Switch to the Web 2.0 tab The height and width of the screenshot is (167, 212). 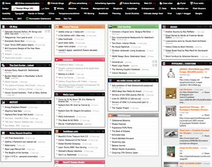pyautogui.click(x=150, y=3)
